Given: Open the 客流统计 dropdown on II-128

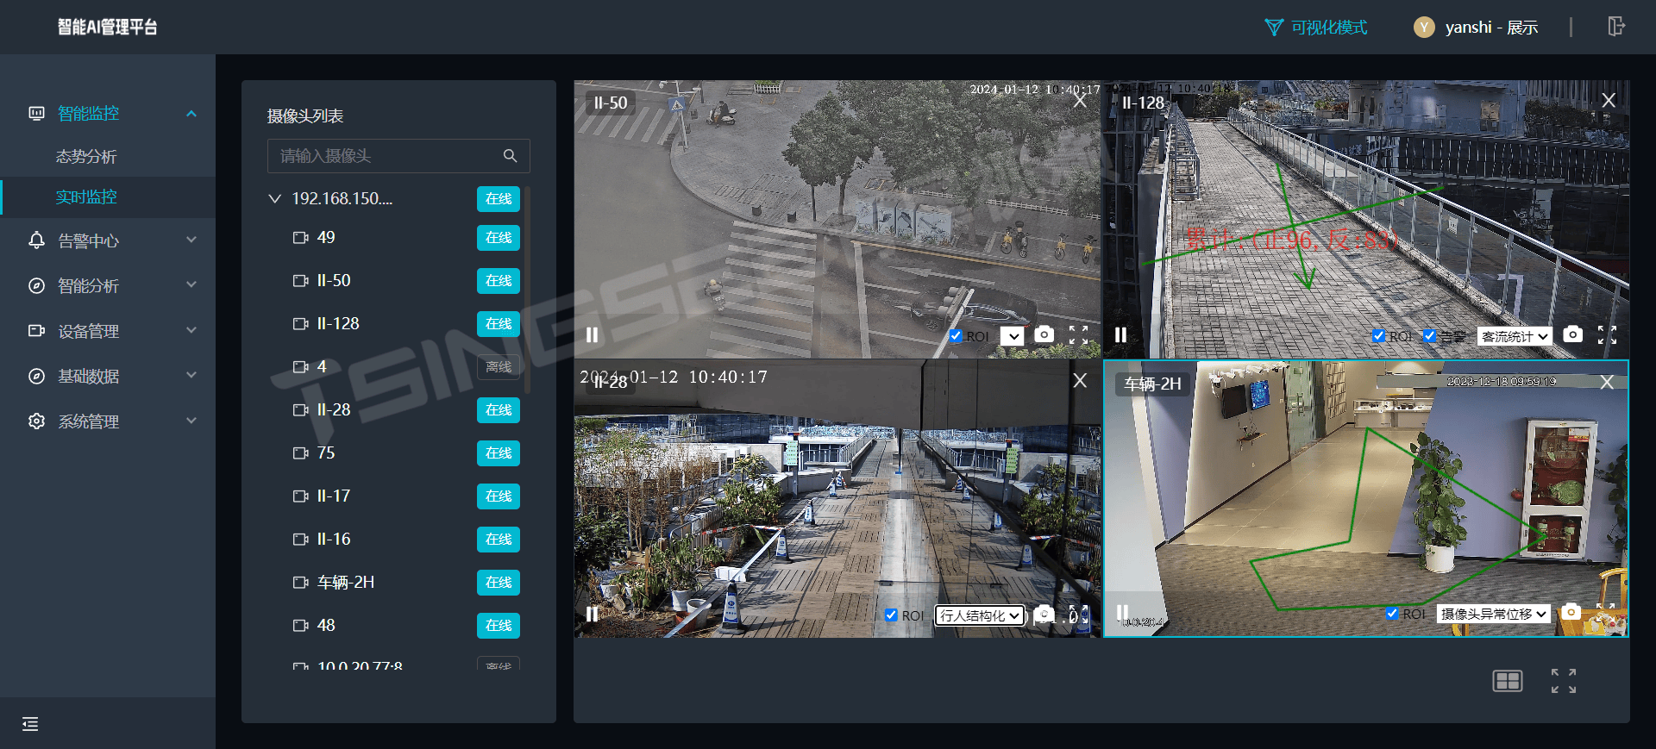Looking at the screenshot, I should (1515, 336).
